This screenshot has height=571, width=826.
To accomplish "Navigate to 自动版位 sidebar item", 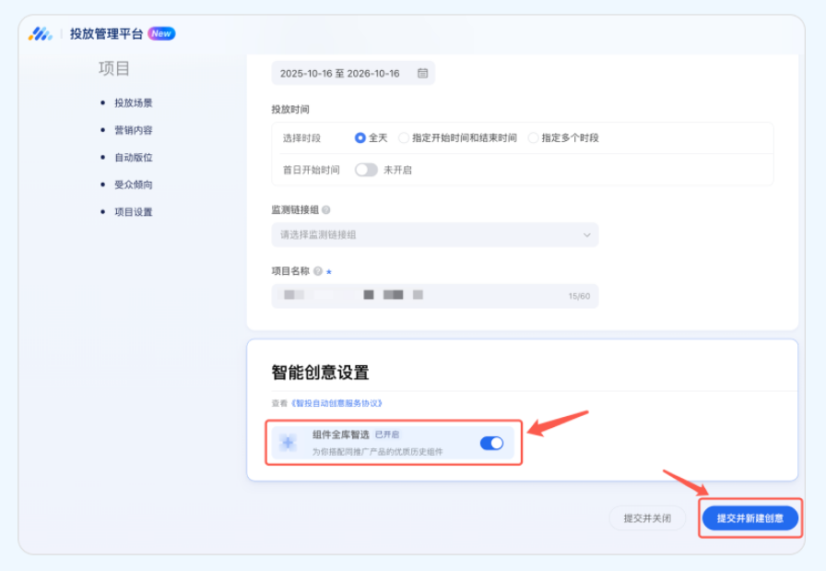I will pos(133,158).
